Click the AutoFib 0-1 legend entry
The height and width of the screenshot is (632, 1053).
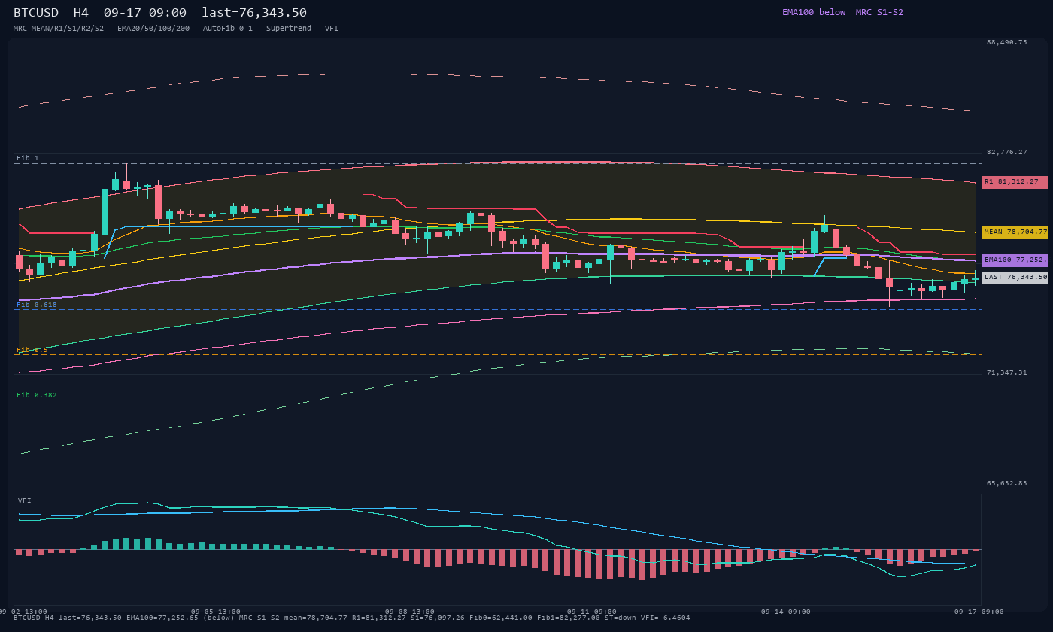pyautogui.click(x=228, y=29)
